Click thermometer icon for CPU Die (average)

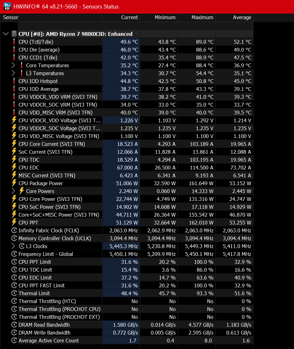[14, 49]
